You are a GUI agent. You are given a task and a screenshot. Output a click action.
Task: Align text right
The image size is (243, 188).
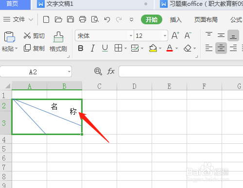(233, 48)
